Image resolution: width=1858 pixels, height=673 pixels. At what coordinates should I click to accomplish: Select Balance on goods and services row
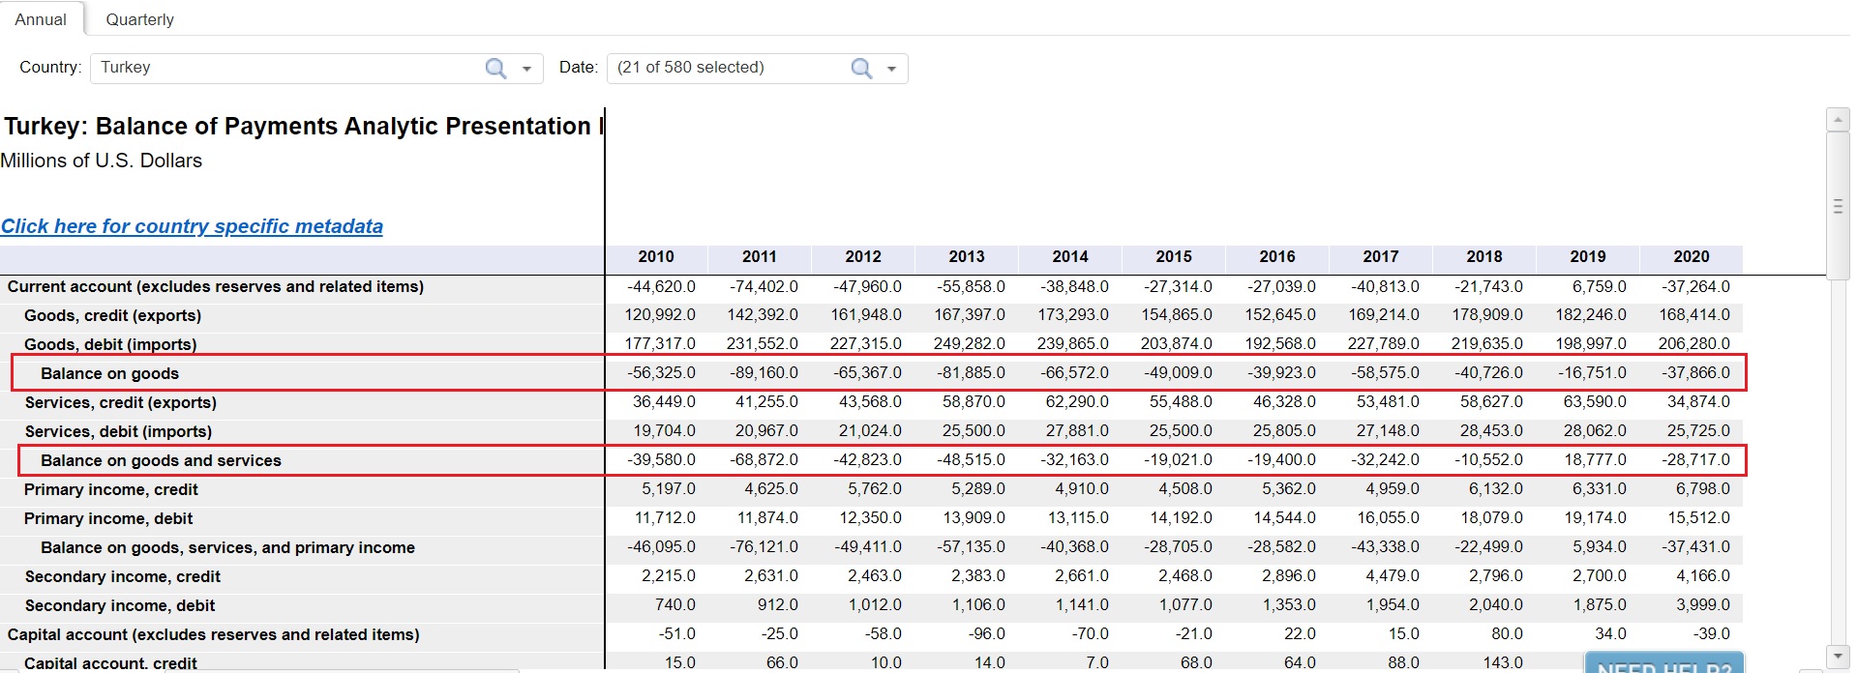161,460
